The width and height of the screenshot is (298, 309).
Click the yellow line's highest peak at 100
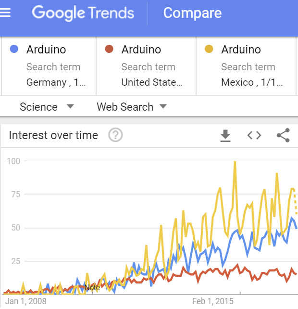[235, 162]
